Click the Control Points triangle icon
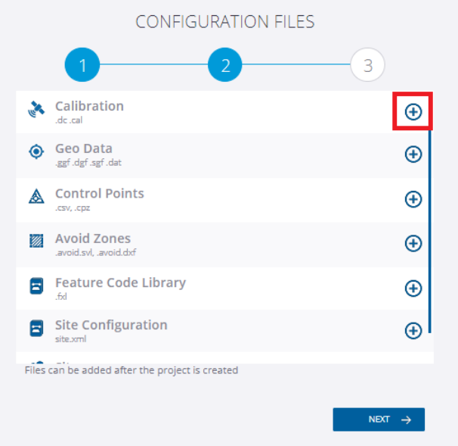Image resolution: width=458 pixels, height=446 pixels. click(36, 197)
